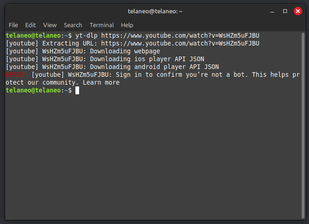Click the YouTube URL in the yt-dlp command
The width and height of the screenshot is (309, 224).
click(180, 35)
